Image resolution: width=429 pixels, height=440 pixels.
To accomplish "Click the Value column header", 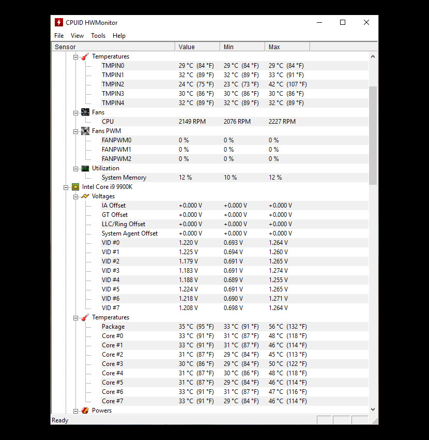I will (x=197, y=47).
